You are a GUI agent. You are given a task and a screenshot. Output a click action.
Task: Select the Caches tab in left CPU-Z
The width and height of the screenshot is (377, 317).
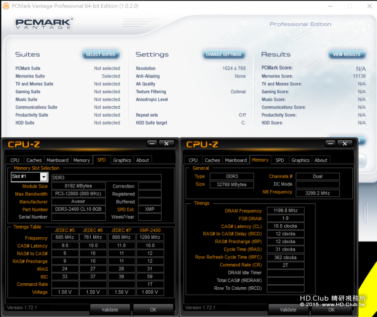coord(34,160)
